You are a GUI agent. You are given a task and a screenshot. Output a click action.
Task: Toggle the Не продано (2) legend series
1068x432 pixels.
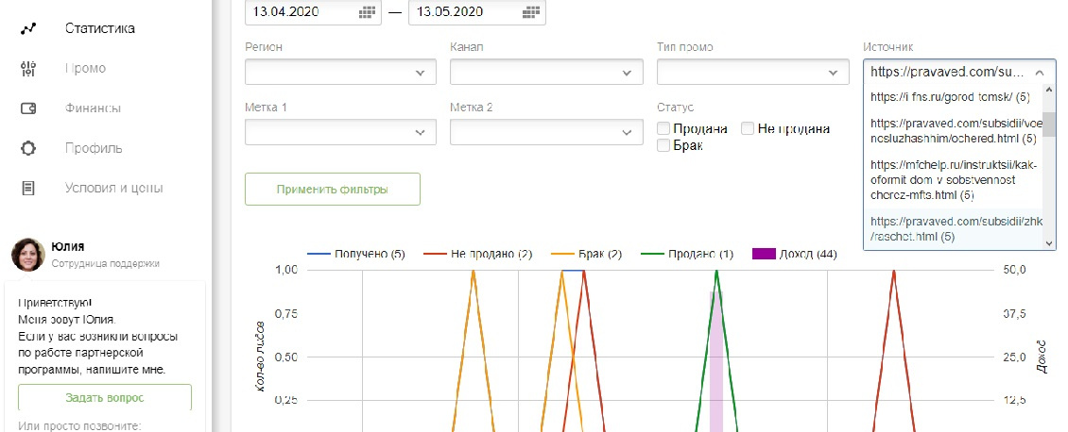point(477,254)
